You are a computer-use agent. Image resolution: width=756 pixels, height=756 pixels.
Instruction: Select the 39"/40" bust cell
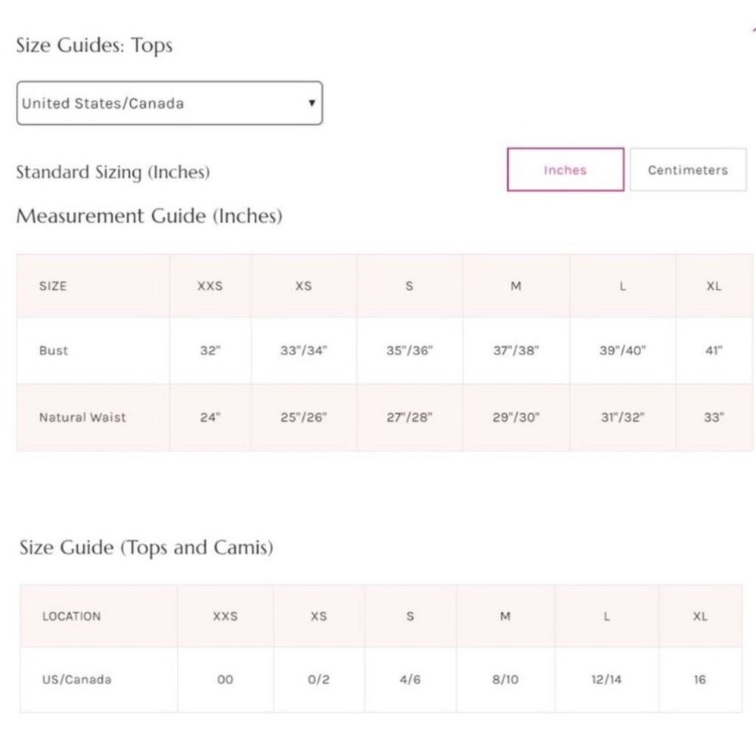pyautogui.click(x=623, y=351)
